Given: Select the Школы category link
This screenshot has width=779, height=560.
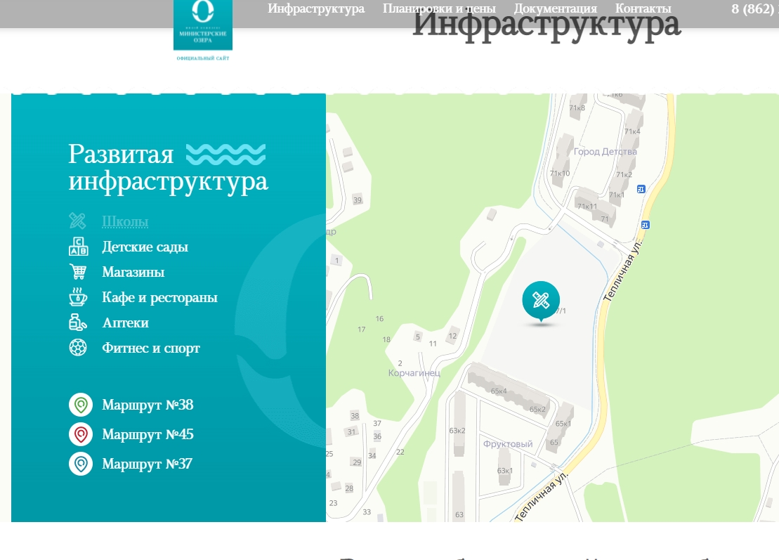Looking at the screenshot, I should (x=125, y=221).
